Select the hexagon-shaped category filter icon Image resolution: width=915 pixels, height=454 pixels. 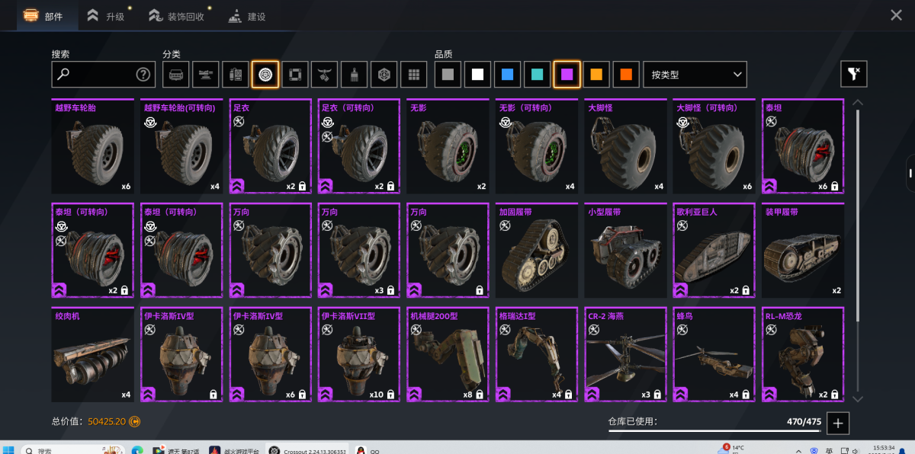384,75
